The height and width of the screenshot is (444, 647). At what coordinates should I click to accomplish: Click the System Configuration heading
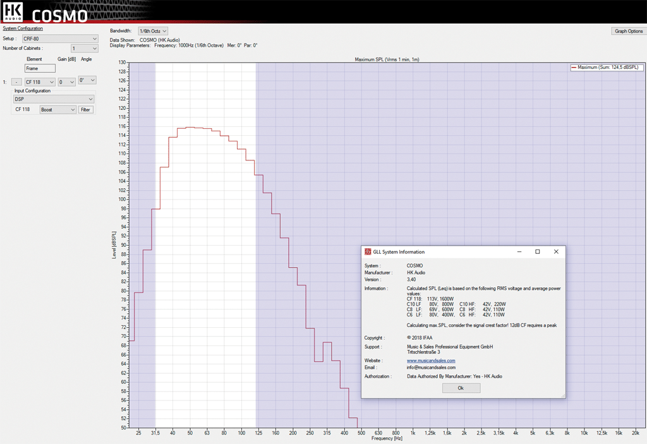click(x=23, y=28)
